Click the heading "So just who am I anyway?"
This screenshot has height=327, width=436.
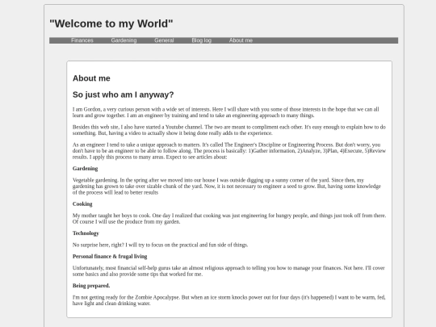pos(124,94)
